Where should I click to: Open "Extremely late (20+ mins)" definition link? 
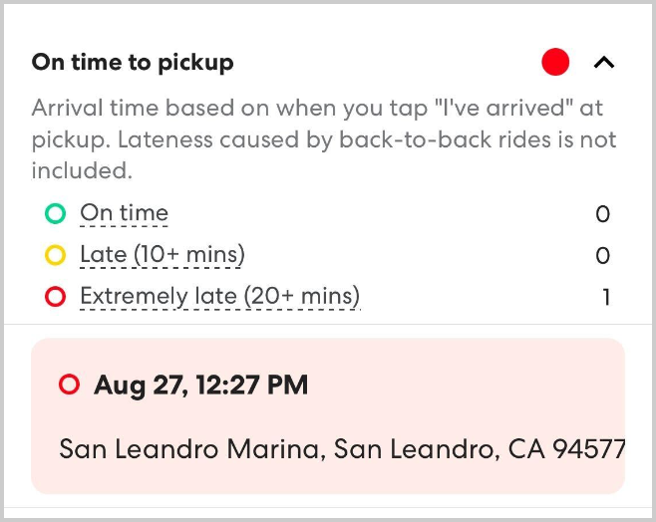tap(219, 296)
